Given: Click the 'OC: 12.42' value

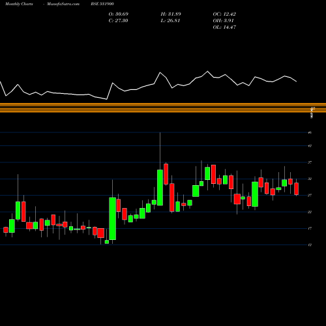Looking at the screenshot, I should pos(224,14).
